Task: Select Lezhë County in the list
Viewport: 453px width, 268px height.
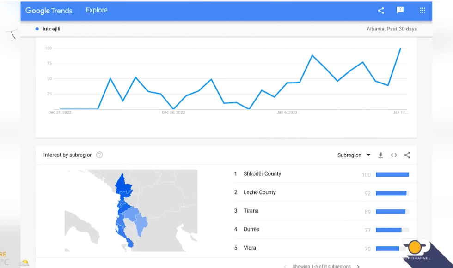Action: [x=259, y=192]
